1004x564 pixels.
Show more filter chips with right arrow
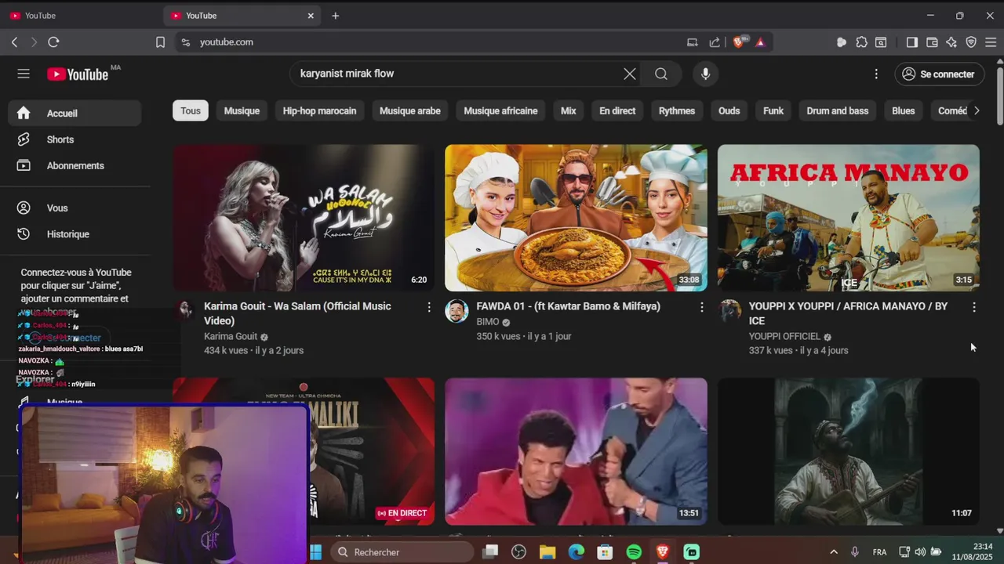pos(977,110)
